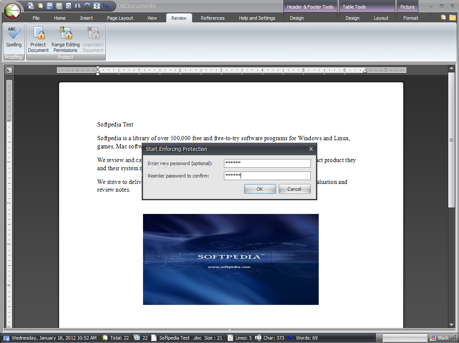Click the blank page icon before Softpedia Test
The height and width of the screenshot is (343, 459).
tap(154, 338)
